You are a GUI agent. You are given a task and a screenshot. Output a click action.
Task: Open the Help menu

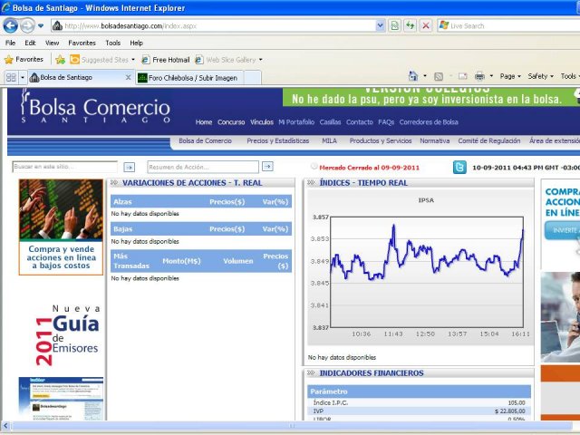point(136,43)
